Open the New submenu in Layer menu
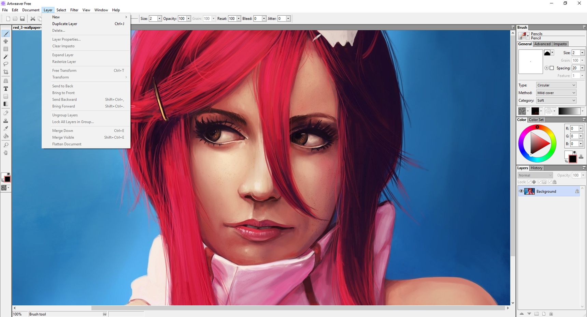The image size is (587, 317). [86, 17]
